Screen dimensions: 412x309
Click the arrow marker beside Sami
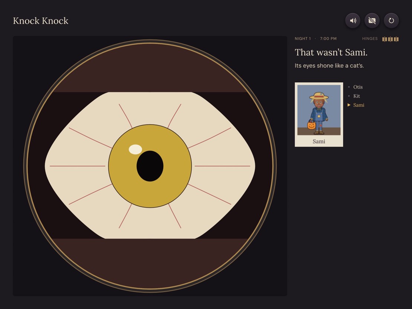tap(349, 105)
